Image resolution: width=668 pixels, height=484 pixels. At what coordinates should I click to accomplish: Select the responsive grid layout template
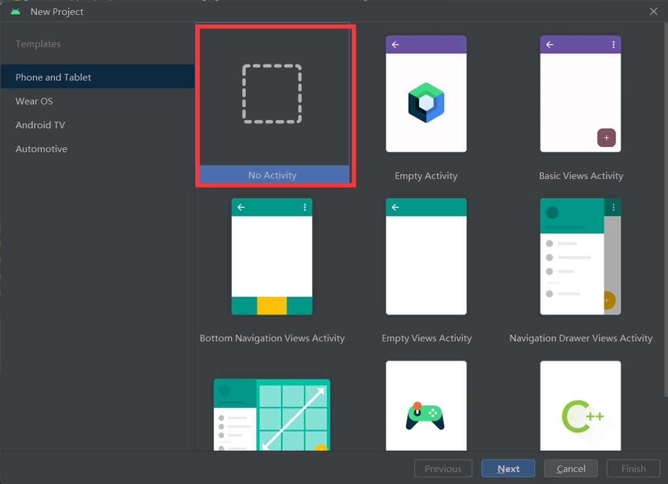point(272,415)
